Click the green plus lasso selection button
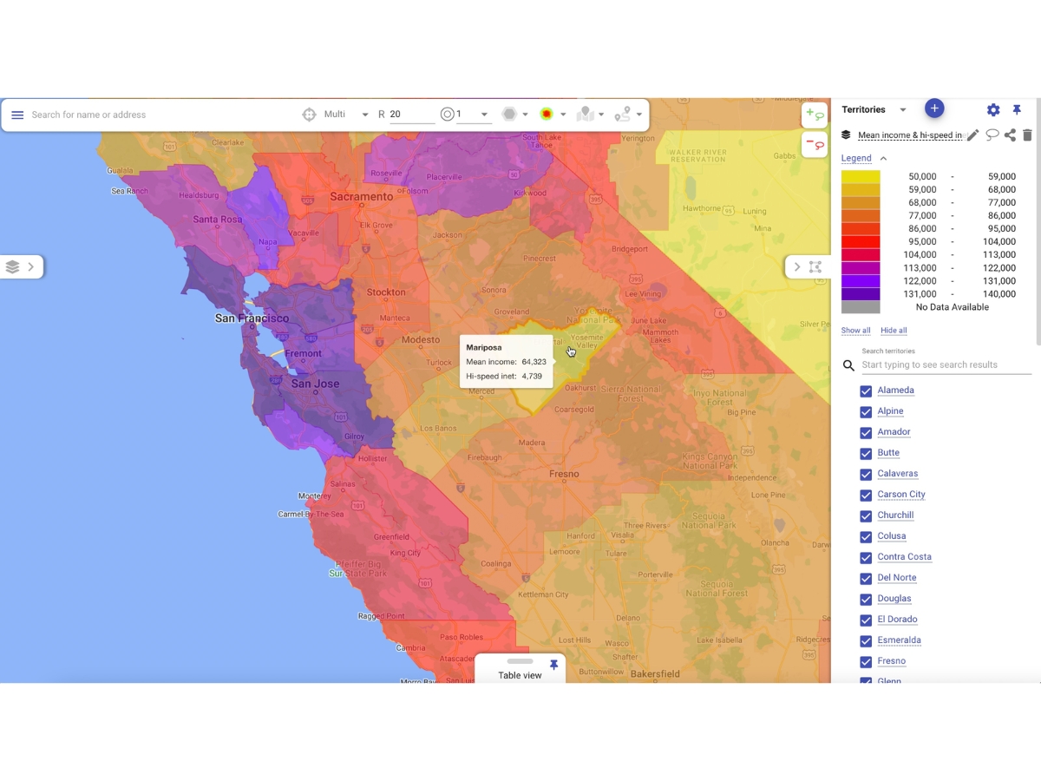 (x=815, y=115)
